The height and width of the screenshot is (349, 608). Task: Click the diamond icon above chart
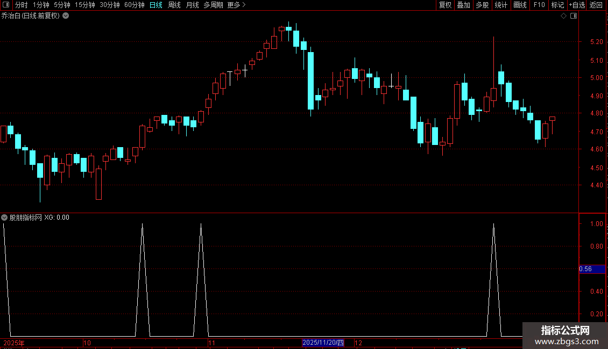564,16
